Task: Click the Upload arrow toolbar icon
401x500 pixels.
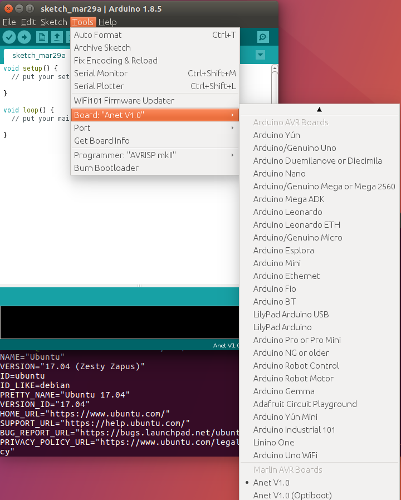Action: pos(25,37)
